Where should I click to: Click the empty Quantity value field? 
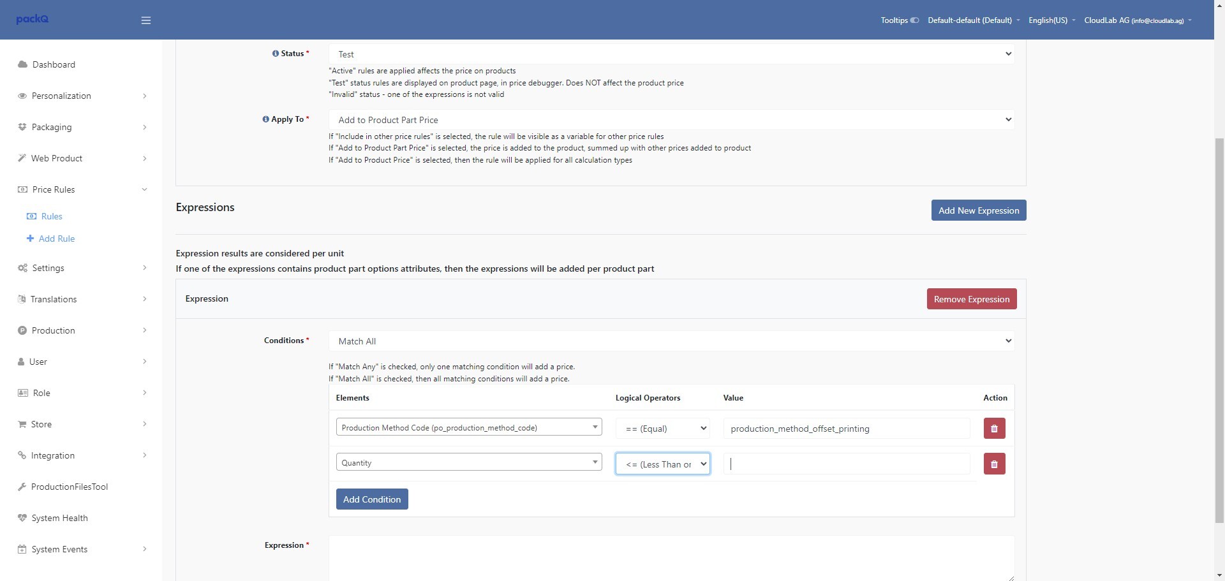tap(847, 464)
